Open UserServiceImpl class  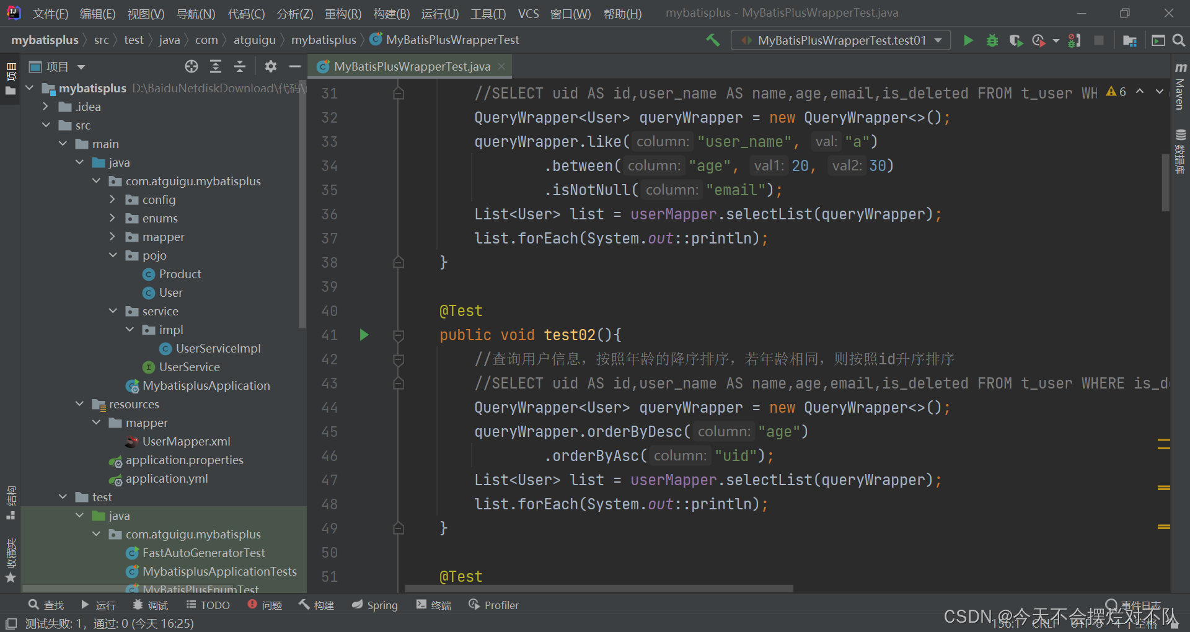click(x=210, y=348)
